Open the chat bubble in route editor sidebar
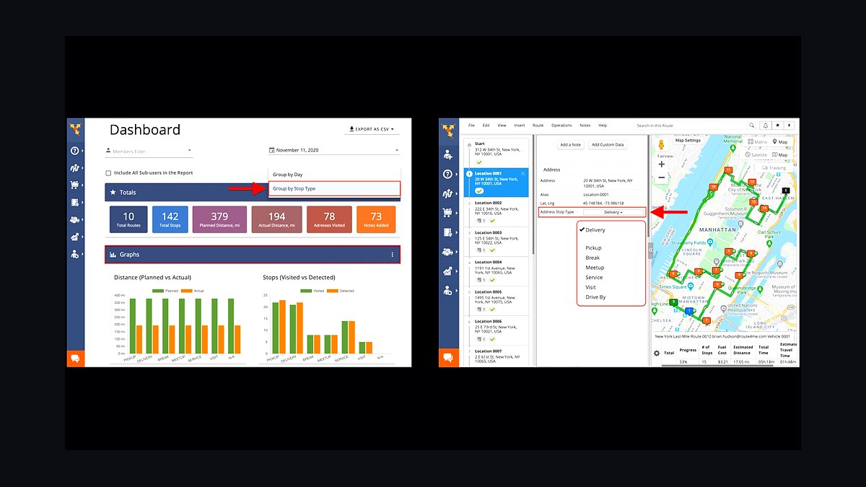 [x=447, y=358]
